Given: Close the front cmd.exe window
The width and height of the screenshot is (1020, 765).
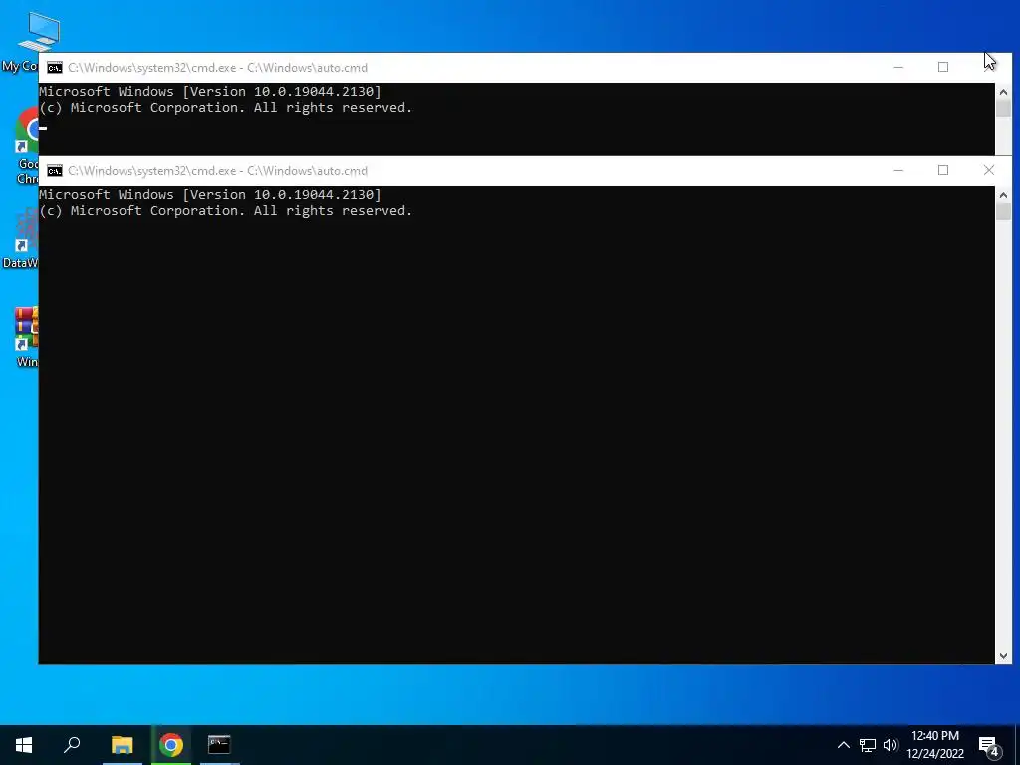Looking at the screenshot, I should (989, 171).
